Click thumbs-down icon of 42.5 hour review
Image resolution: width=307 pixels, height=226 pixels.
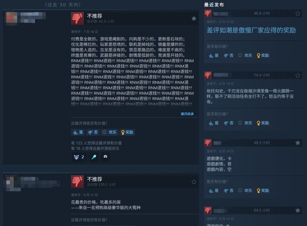(x=77, y=18)
